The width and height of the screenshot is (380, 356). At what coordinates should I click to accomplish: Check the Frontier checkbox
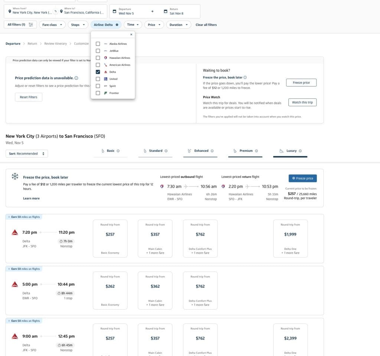(98, 93)
